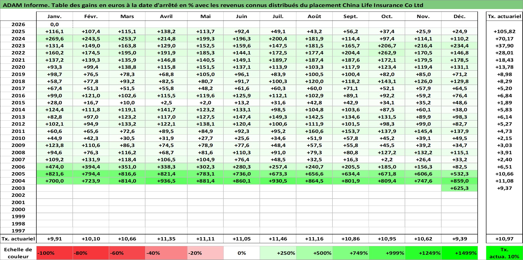523x260 pixels.
Task: Select the +149,3 cell in row 2013
Action: click(278, 117)
